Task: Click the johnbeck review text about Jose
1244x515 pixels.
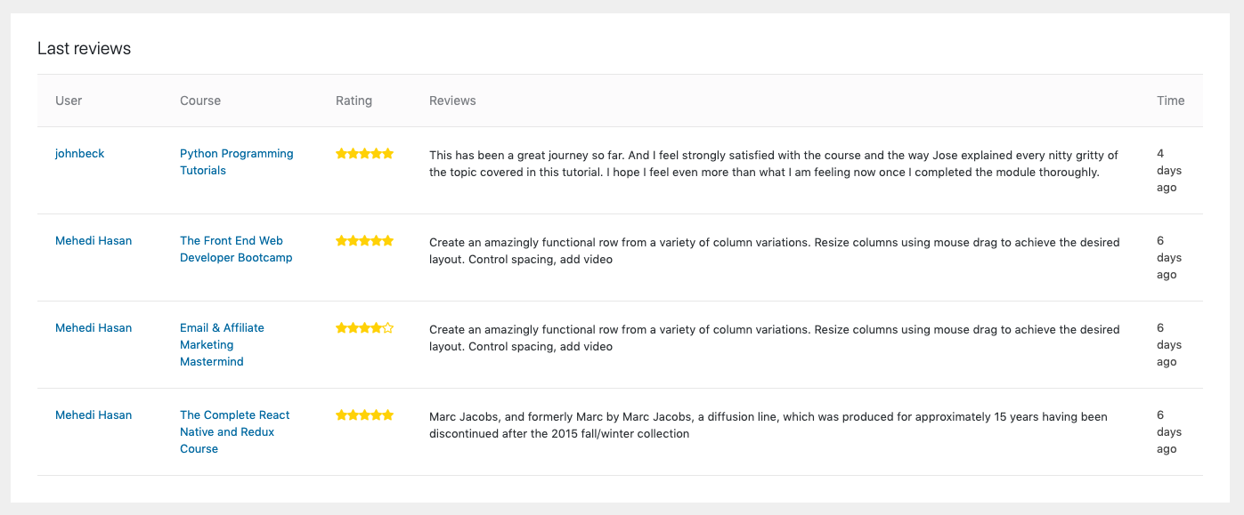Action: [774, 164]
